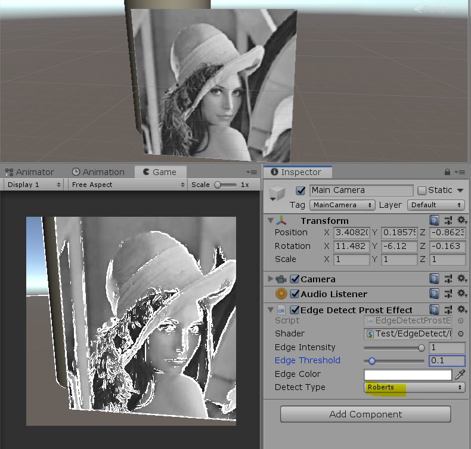The width and height of the screenshot is (471, 449).
Task: Select the Inspector tab
Action: click(298, 172)
